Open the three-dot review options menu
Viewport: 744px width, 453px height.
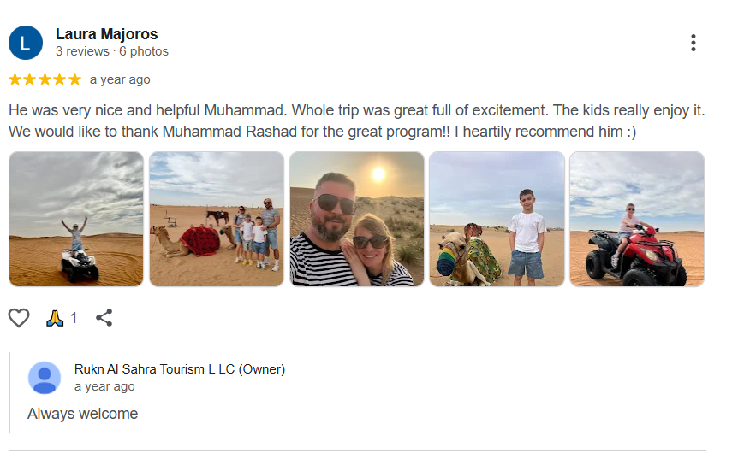[x=693, y=43]
